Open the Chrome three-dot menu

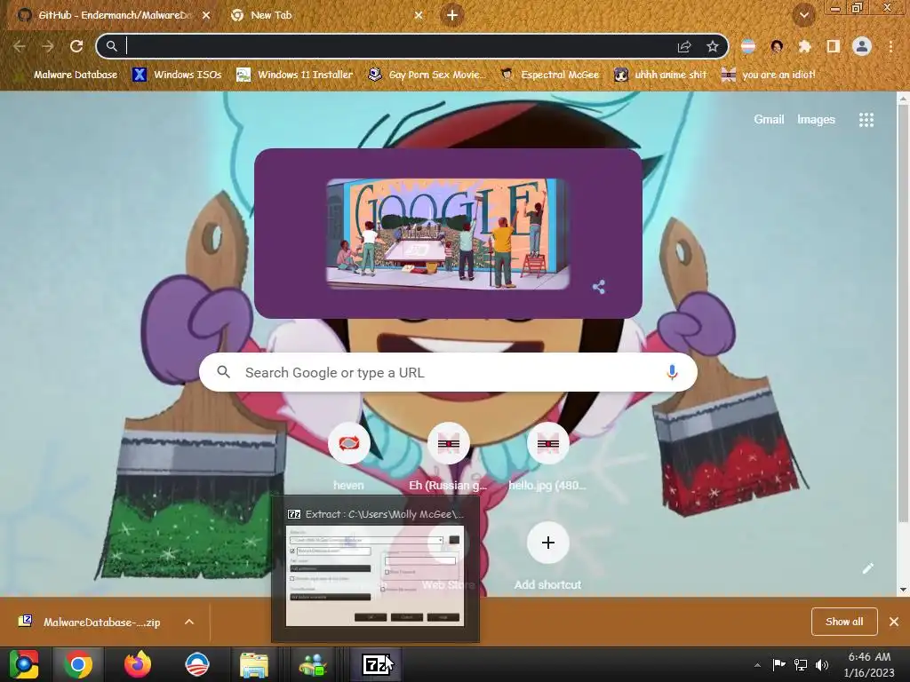pos(890,46)
